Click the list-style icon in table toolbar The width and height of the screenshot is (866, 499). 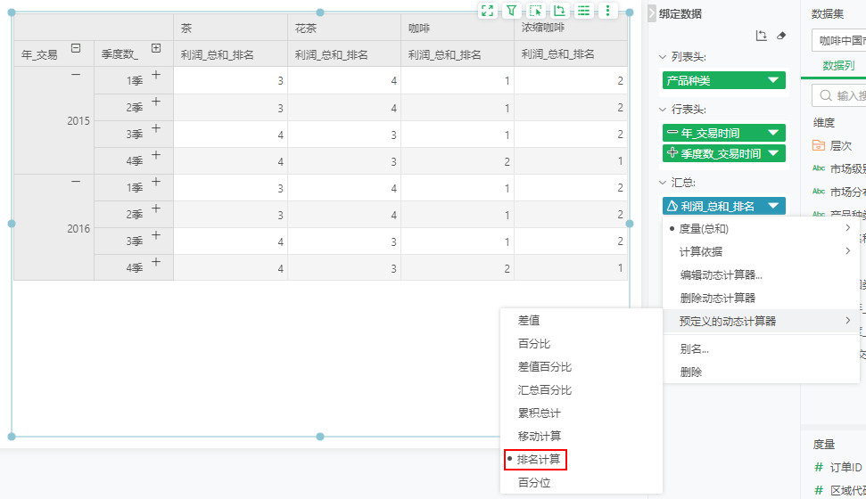point(584,11)
